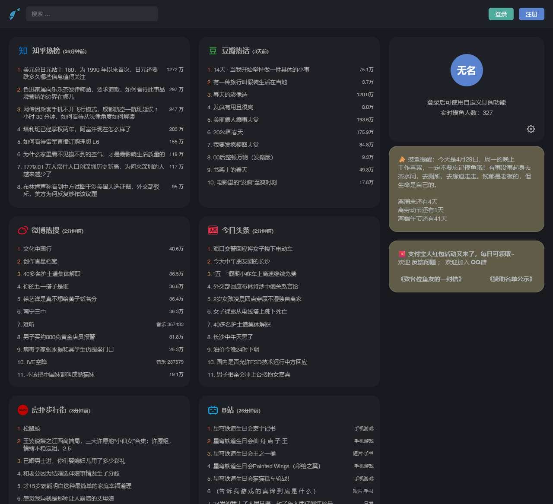Click the red envelope icon beside 支付宝大红包
The height and width of the screenshot is (504, 553).
coord(402,254)
